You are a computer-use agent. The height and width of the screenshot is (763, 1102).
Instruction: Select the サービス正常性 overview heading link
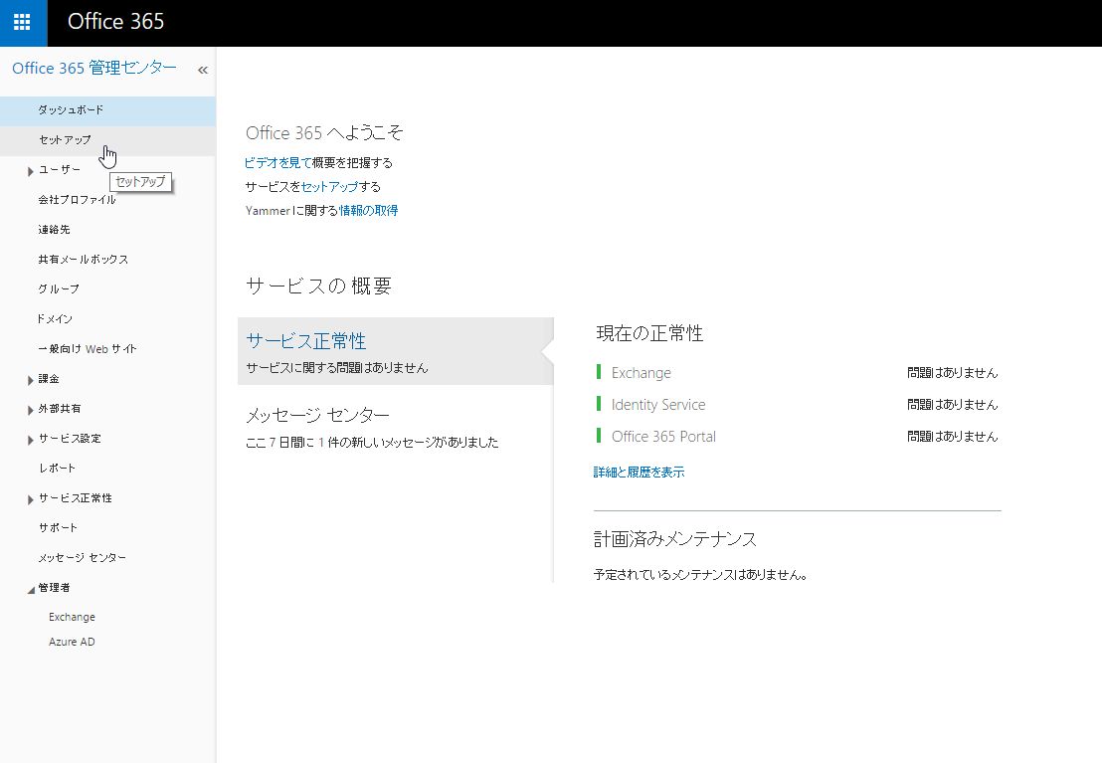305,341
